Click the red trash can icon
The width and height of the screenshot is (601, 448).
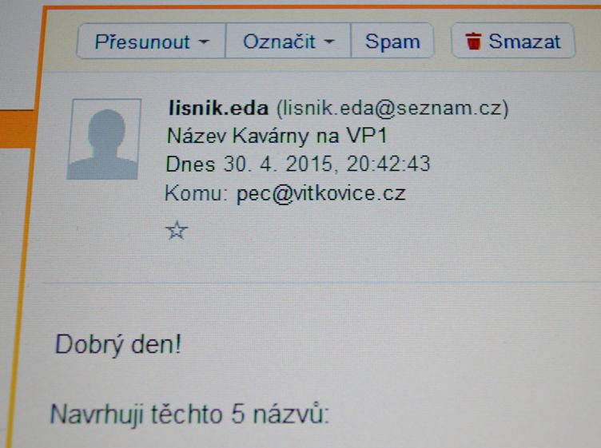[473, 41]
